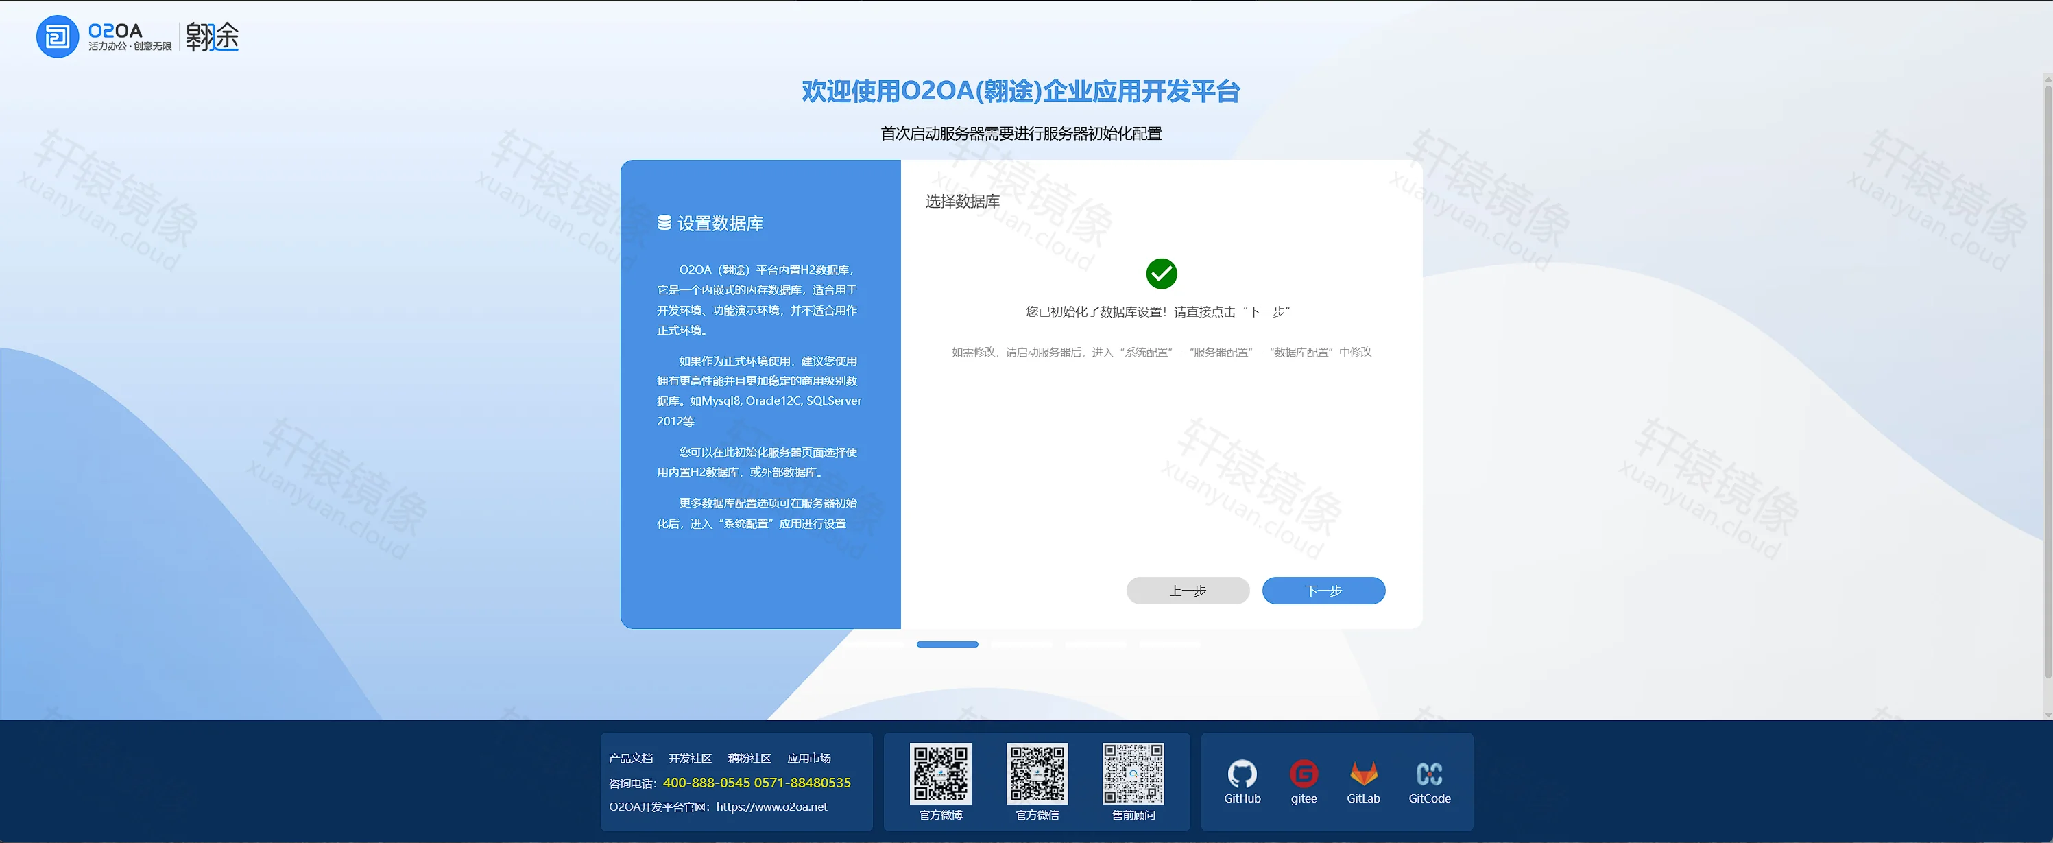Click the 官方微博 caption

click(940, 815)
